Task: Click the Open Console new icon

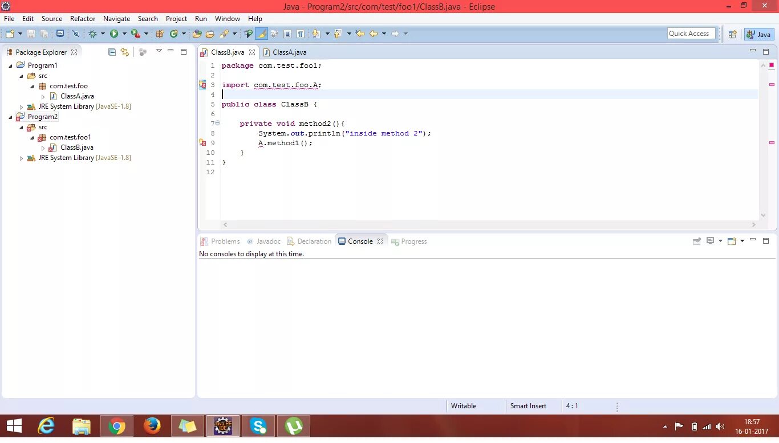Action: click(x=732, y=241)
